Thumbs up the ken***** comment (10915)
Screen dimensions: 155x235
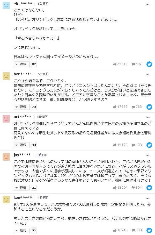(x=120, y=230)
